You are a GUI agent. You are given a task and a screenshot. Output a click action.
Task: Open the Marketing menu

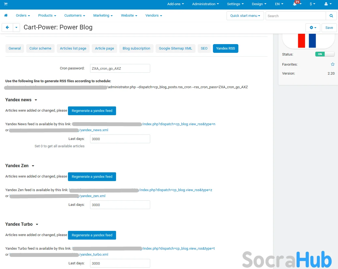point(103,16)
